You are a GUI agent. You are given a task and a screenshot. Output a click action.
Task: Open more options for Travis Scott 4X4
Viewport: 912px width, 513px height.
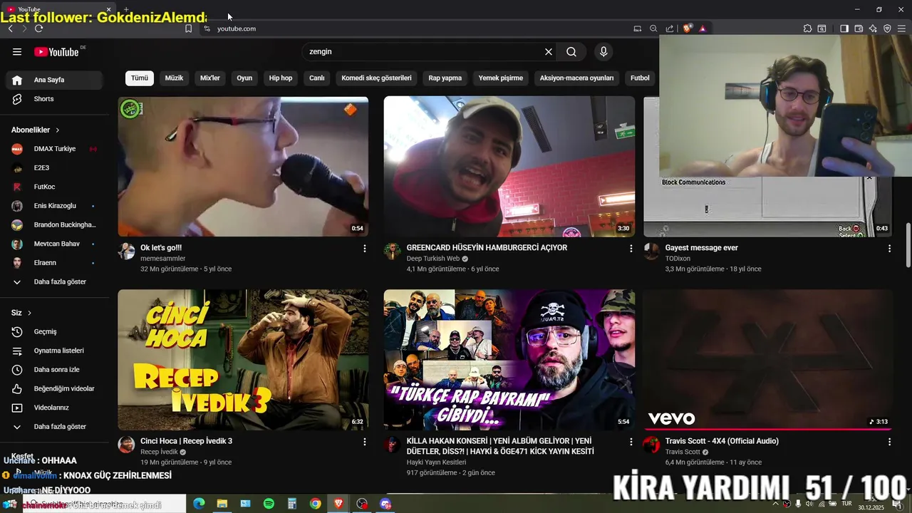point(889,442)
